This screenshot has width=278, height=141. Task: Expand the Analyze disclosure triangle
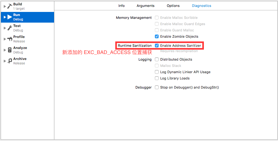tap(5, 50)
